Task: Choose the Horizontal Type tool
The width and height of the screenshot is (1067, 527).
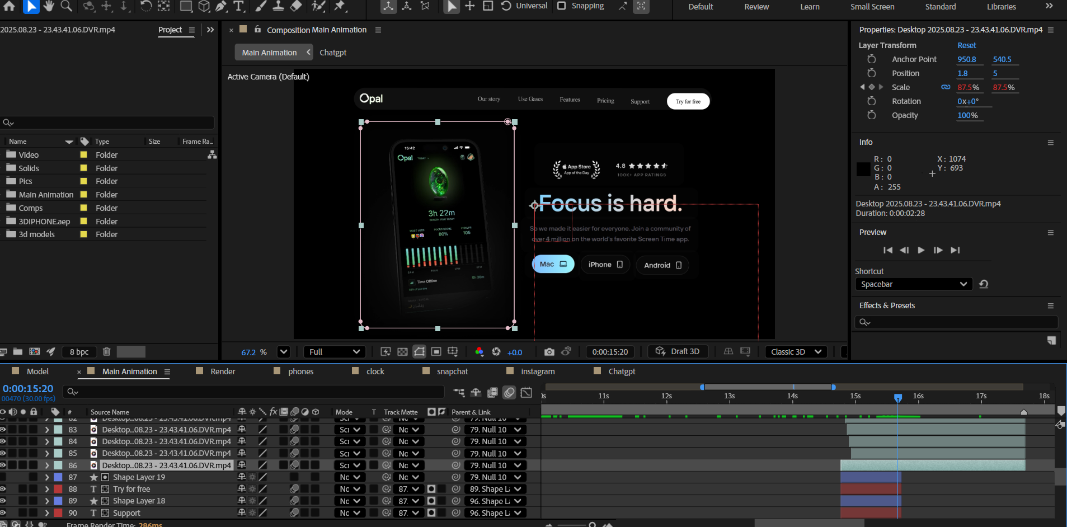Action: coord(239,6)
